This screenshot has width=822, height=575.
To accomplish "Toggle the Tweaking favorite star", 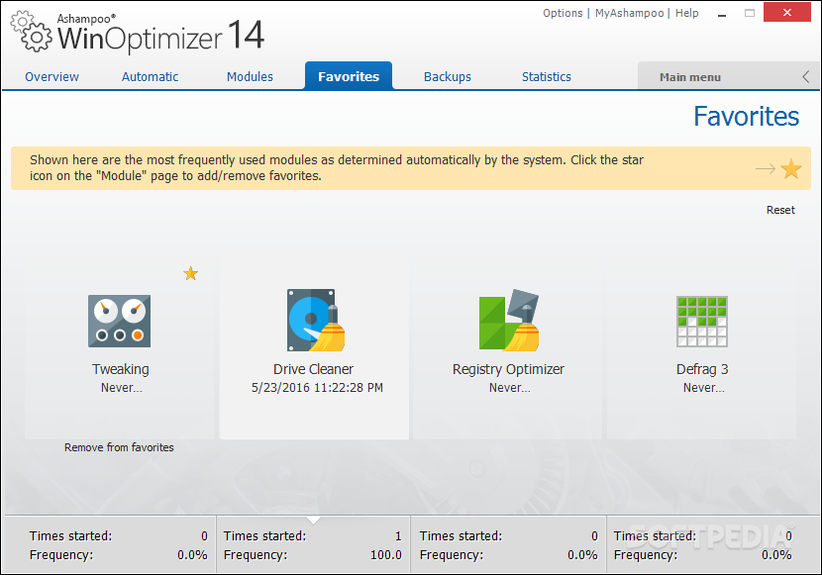I will coord(191,273).
